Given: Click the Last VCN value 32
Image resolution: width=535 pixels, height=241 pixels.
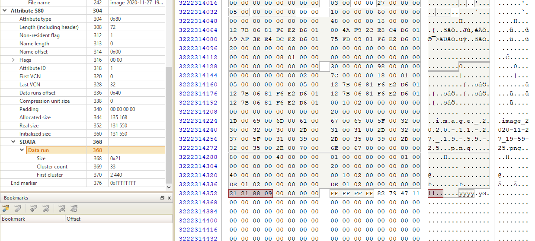Looking at the screenshot, I should click(113, 85).
